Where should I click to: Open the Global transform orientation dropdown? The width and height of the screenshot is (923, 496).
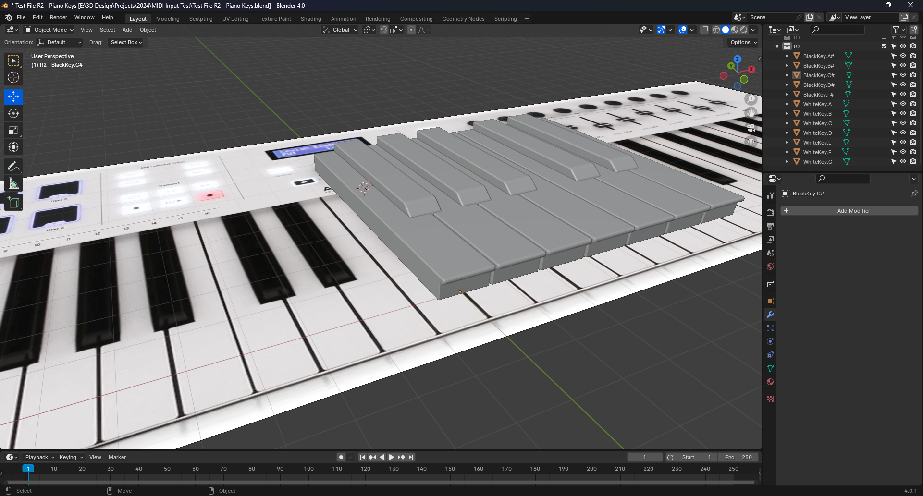click(340, 30)
